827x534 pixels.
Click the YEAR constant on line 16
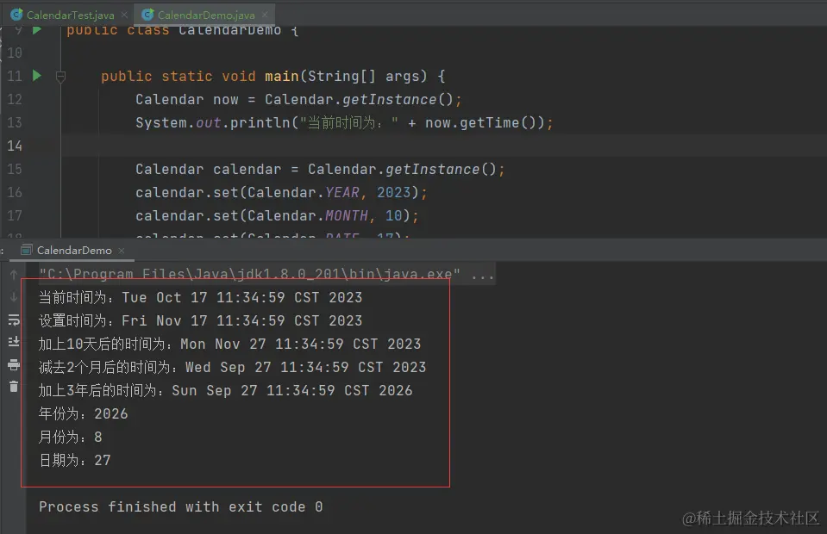[342, 192]
